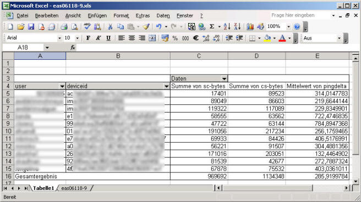Viewport: 361px width, 202px height.
Task: Click the Undo arrow icon
Action: pos(158,27)
